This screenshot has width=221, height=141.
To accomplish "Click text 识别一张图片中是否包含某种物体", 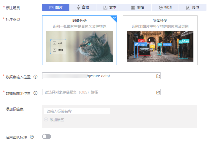I will (80, 26).
